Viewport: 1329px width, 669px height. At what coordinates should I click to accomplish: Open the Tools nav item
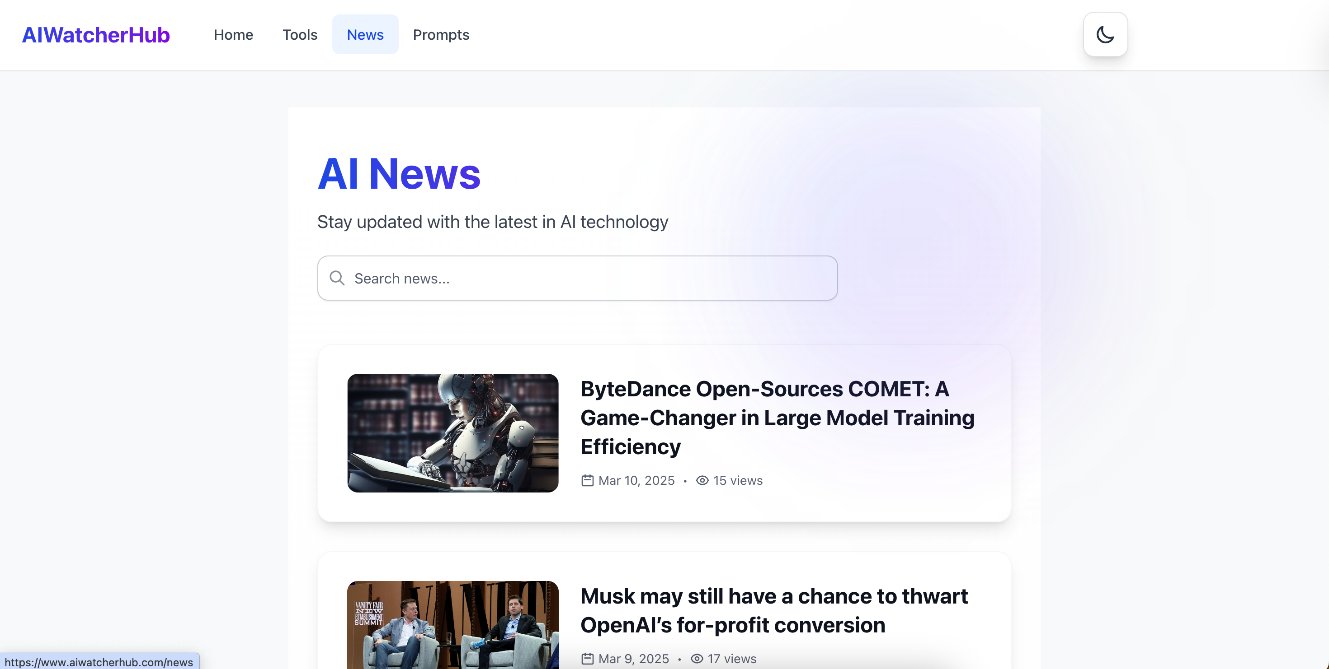click(x=300, y=34)
